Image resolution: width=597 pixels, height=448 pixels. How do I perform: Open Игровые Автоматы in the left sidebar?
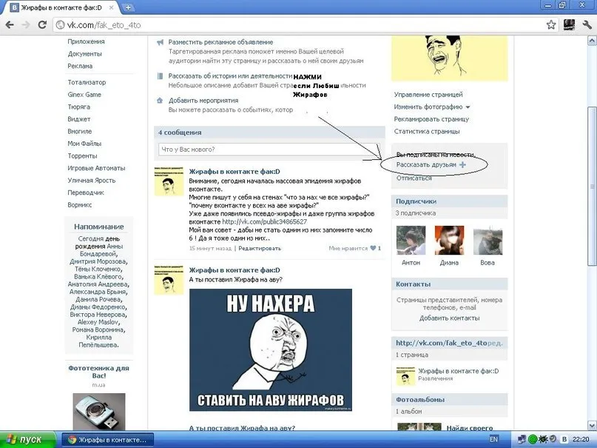(96, 168)
